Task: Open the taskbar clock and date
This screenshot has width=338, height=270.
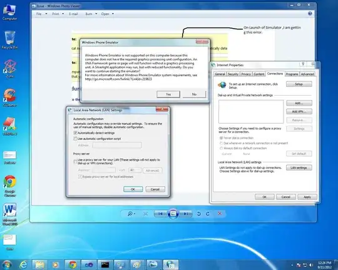Action: click(x=324, y=265)
